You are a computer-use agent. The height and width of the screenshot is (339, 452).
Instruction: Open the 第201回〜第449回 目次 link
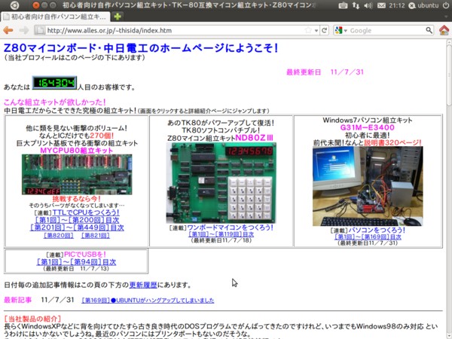tap(77, 228)
